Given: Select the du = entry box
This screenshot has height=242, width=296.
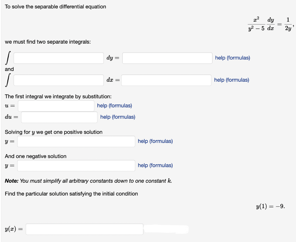Looking at the screenshot, I should tap(59, 117).
